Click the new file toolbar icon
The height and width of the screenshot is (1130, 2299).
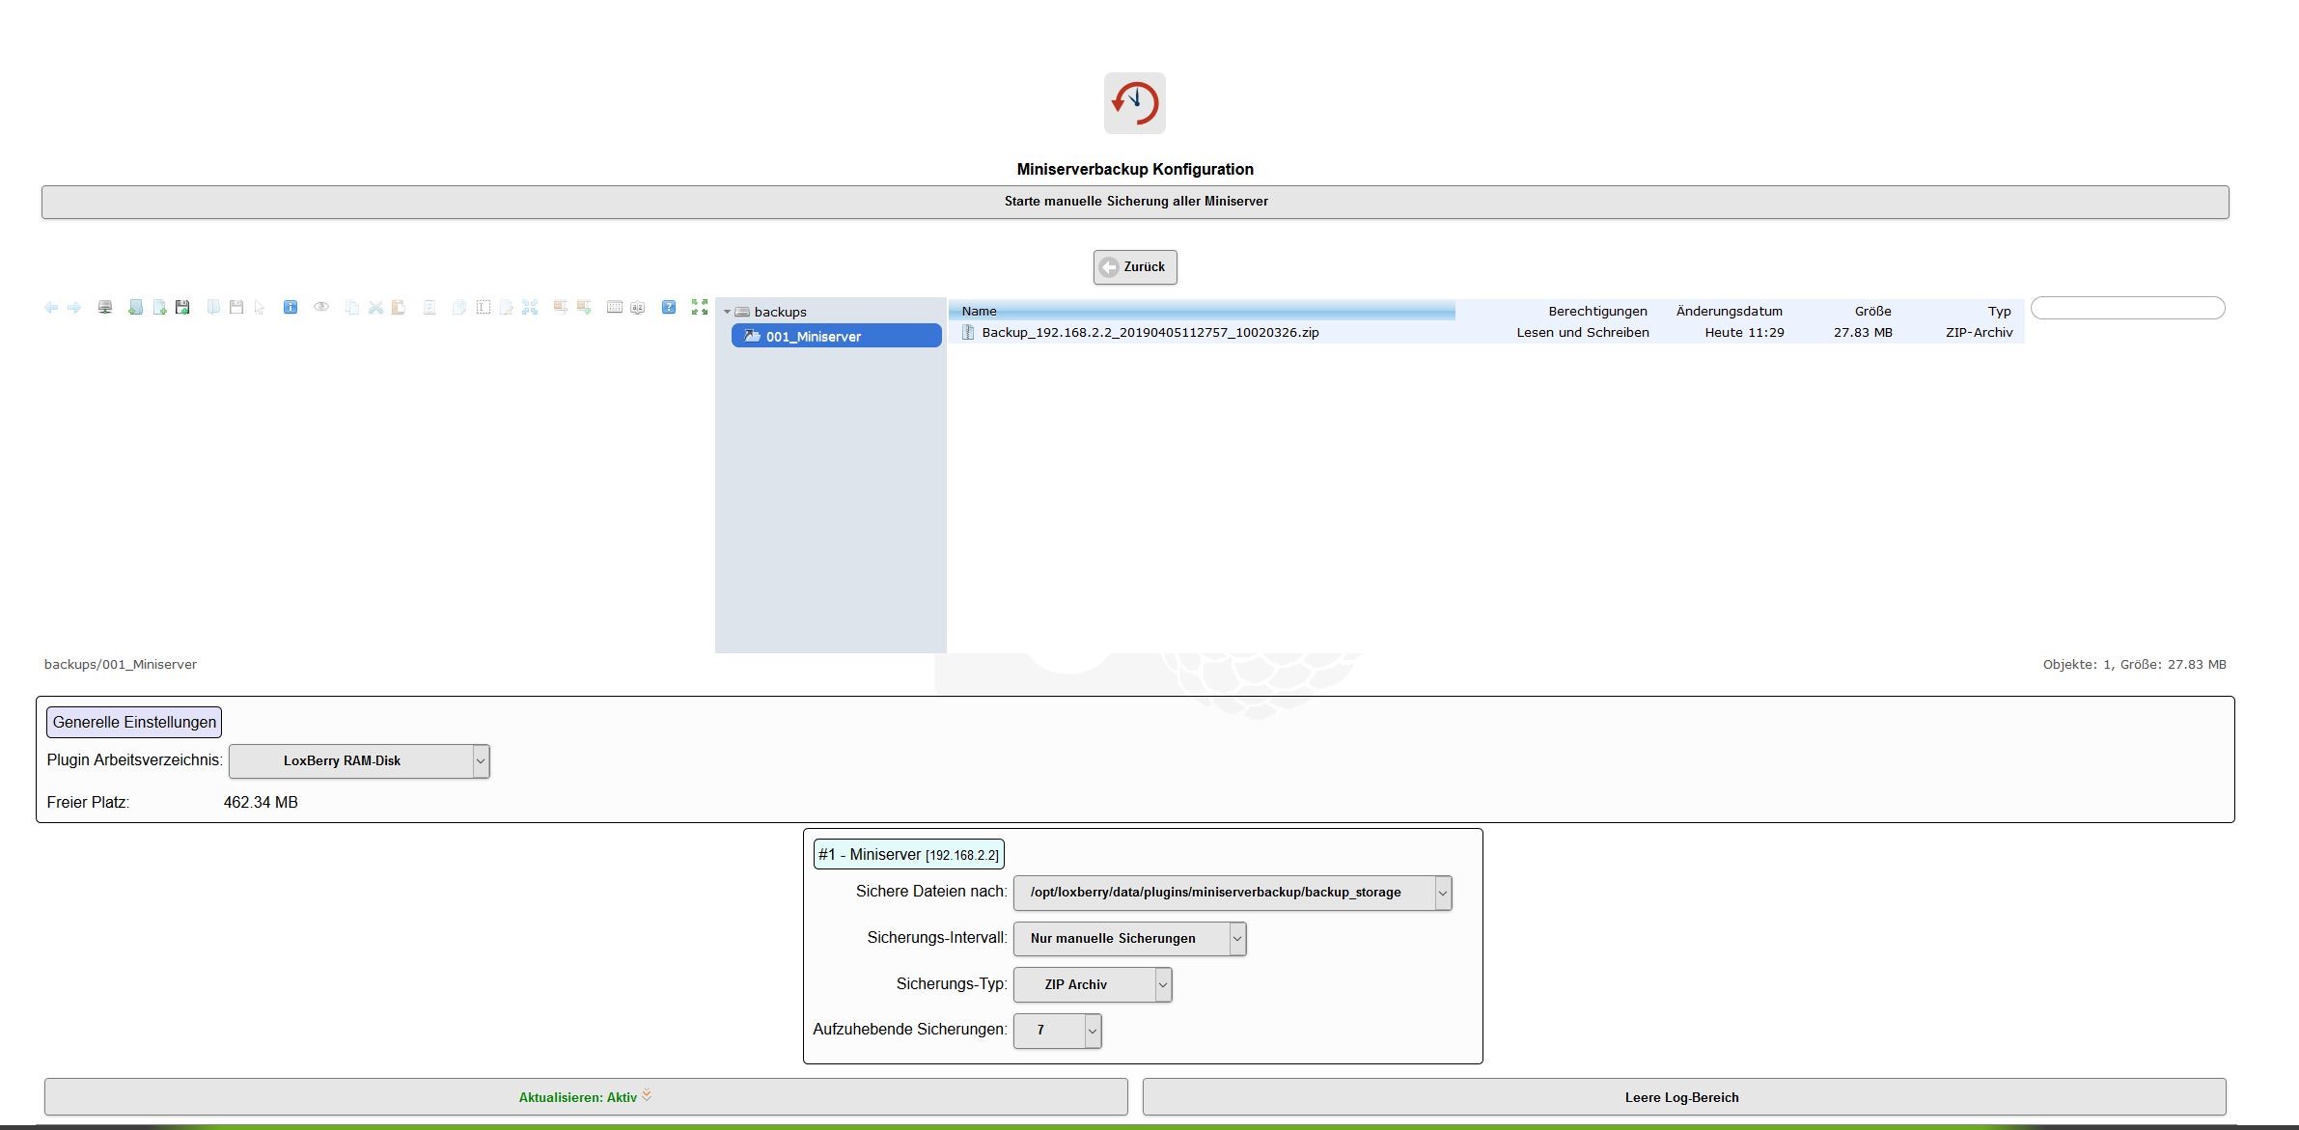coord(159,307)
